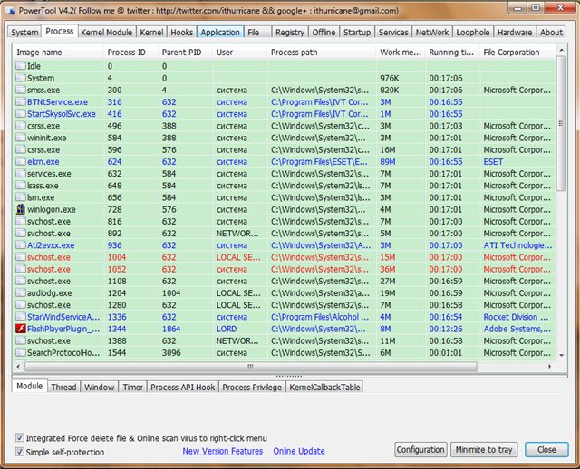Click the icon beside lsm.exe

click(x=21, y=197)
